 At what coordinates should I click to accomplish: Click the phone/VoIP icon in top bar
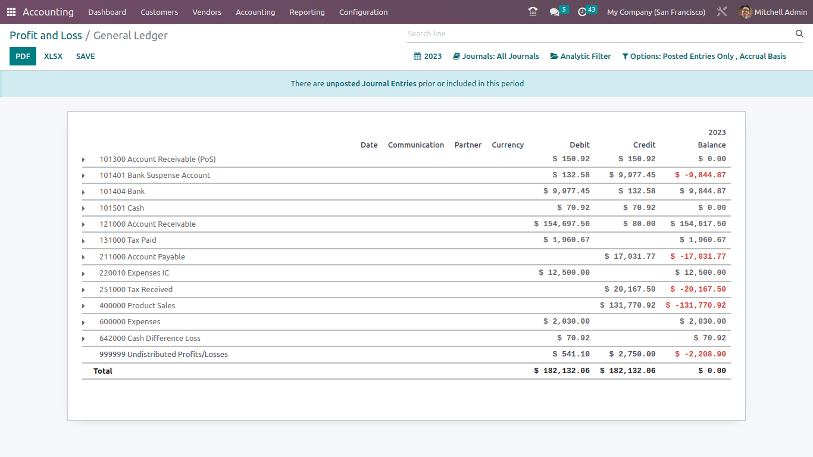click(533, 12)
